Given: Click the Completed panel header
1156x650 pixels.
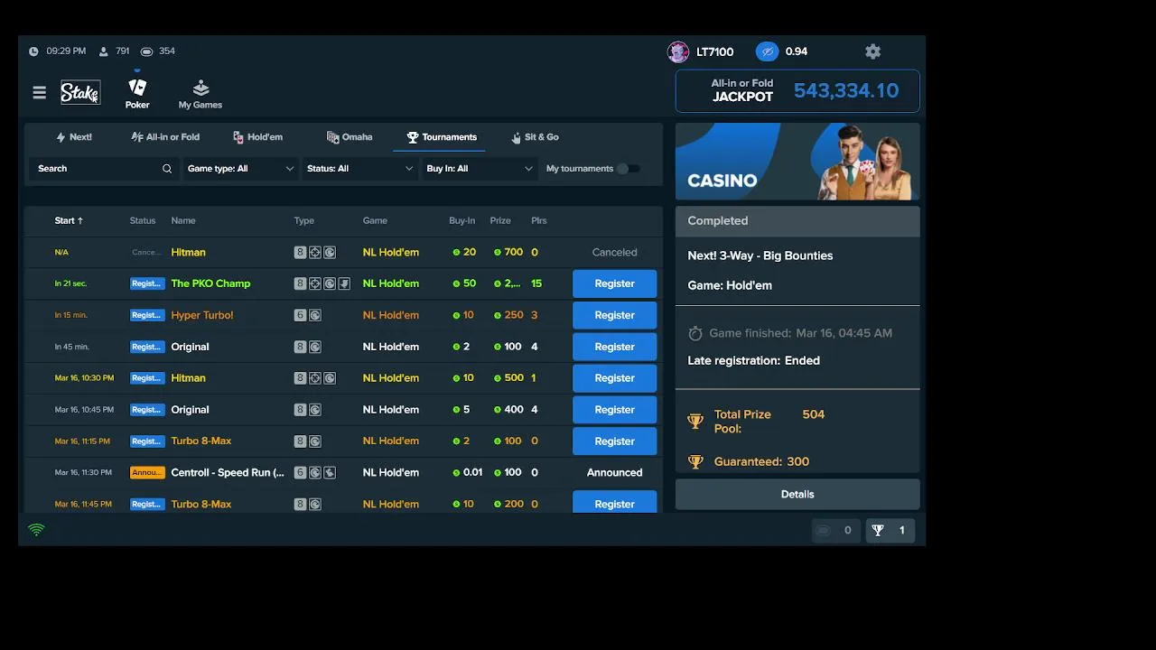Looking at the screenshot, I should pyautogui.click(x=797, y=220).
